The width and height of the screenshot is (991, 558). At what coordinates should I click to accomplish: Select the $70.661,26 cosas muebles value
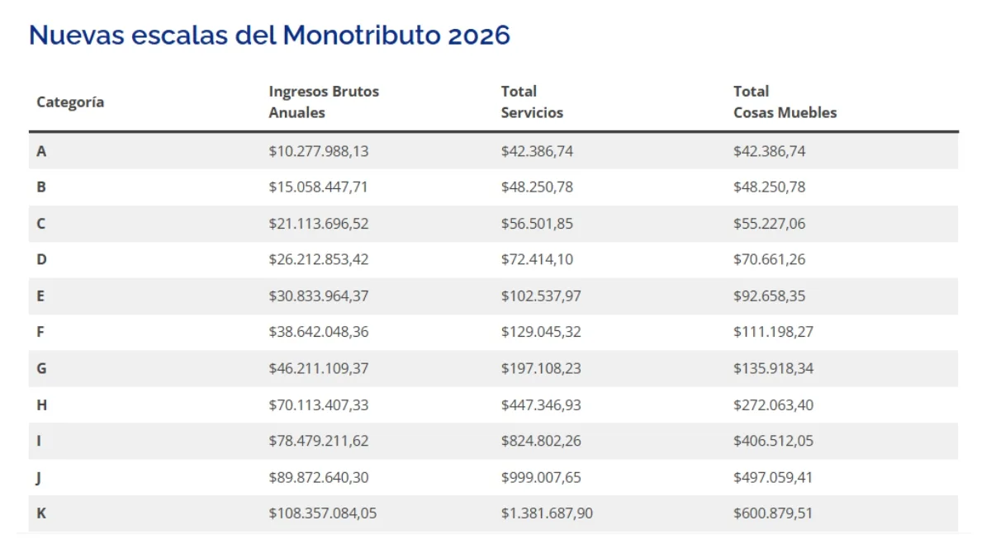click(x=769, y=259)
